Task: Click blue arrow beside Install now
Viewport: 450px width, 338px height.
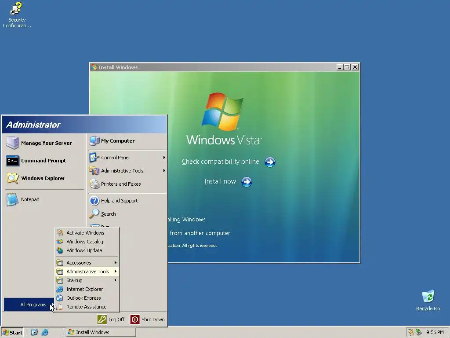Action: tap(247, 182)
